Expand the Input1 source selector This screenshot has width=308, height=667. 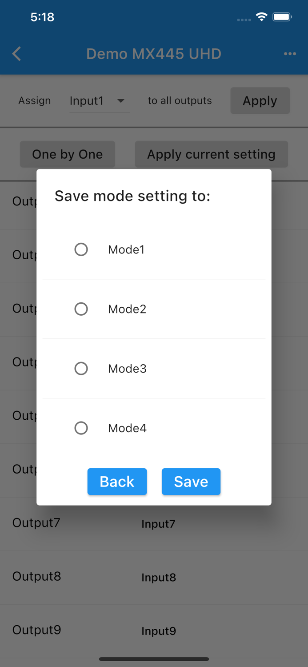(87, 101)
